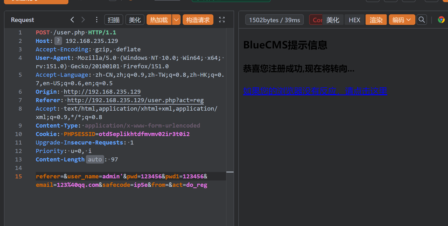Image resolution: width=448 pixels, height=226 pixels.
Task: Click 美化 in the Request toolbar
Action: tap(135, 20)
